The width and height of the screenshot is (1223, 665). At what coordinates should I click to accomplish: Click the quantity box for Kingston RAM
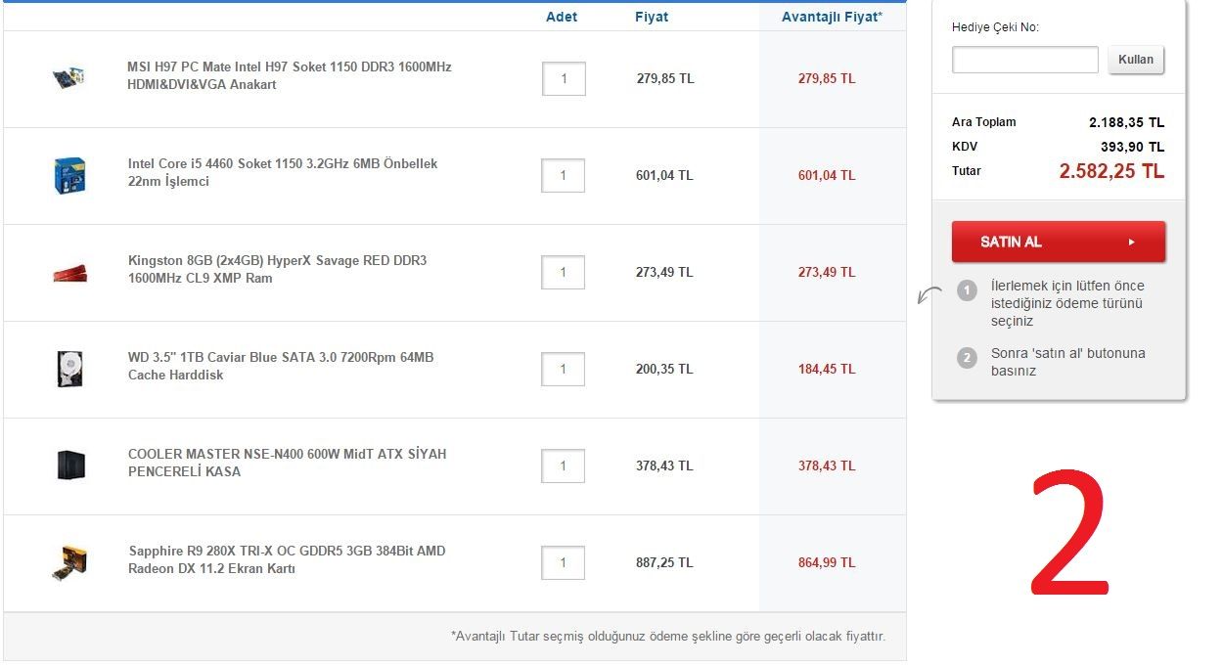(x=564, y=273)
